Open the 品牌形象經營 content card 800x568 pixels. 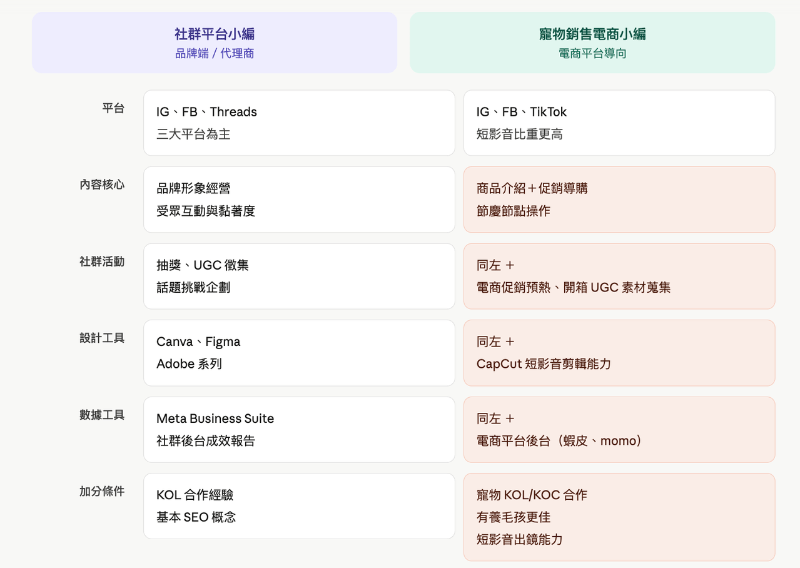point(299,200)
